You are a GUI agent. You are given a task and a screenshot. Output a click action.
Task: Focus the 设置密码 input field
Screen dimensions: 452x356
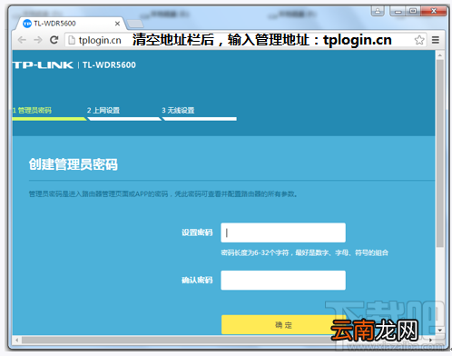[283, 232]
